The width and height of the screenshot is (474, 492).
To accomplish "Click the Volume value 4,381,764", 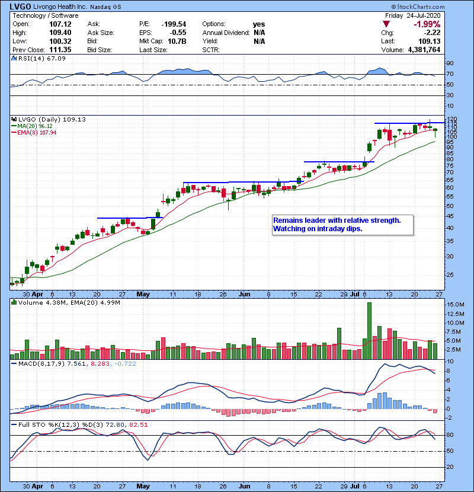I will [x=424, y=50].
